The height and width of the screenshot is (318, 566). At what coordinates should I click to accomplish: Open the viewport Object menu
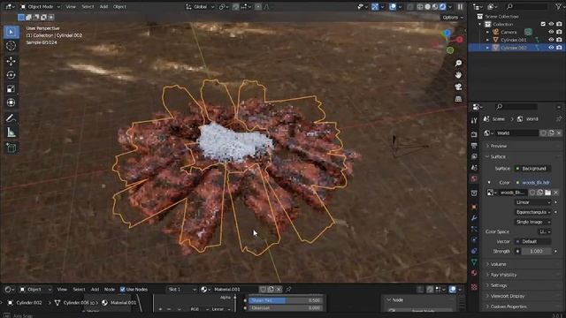(119, 6)
